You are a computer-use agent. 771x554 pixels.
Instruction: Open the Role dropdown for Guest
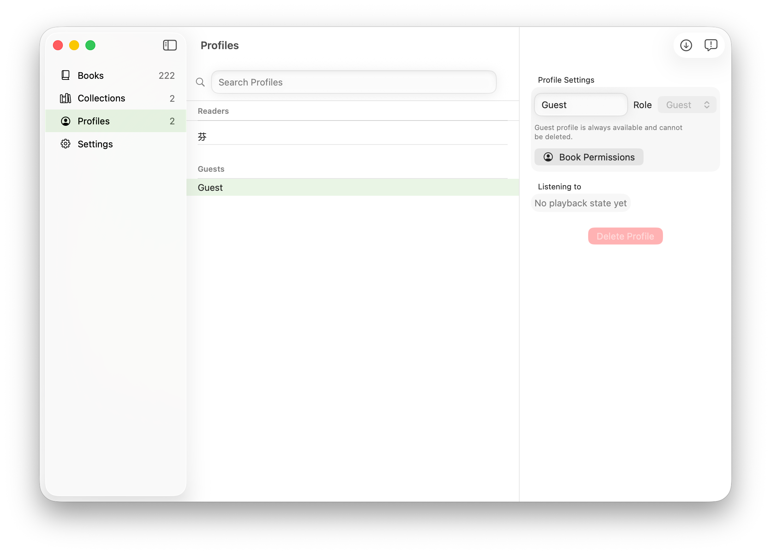(x=686, y=105)
